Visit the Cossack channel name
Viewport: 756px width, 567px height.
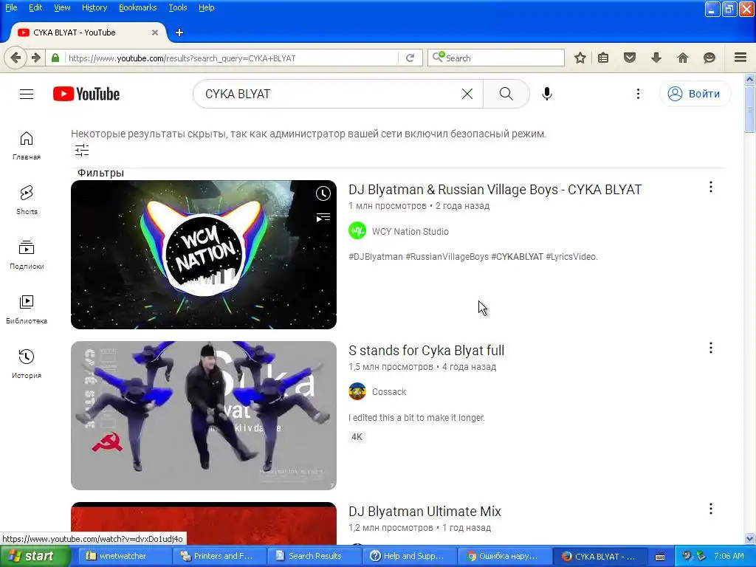tap(389, 392)
